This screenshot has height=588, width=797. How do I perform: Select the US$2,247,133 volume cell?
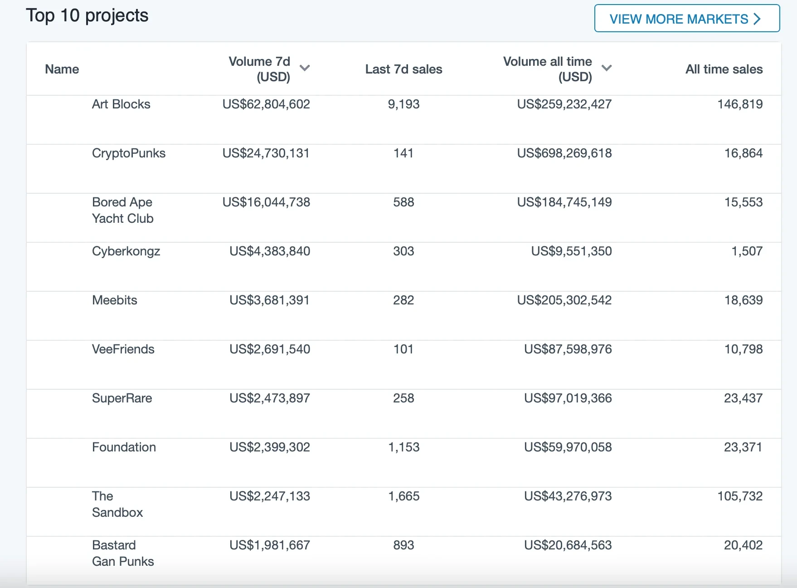click(270, 496)
